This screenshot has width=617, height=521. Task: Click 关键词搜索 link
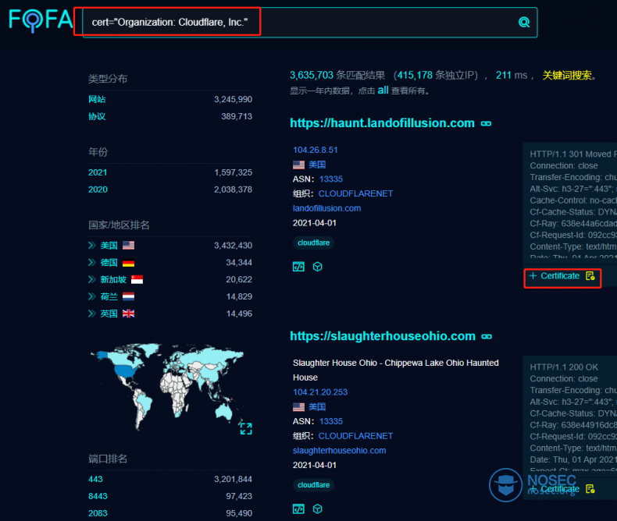tap(567, 76)
